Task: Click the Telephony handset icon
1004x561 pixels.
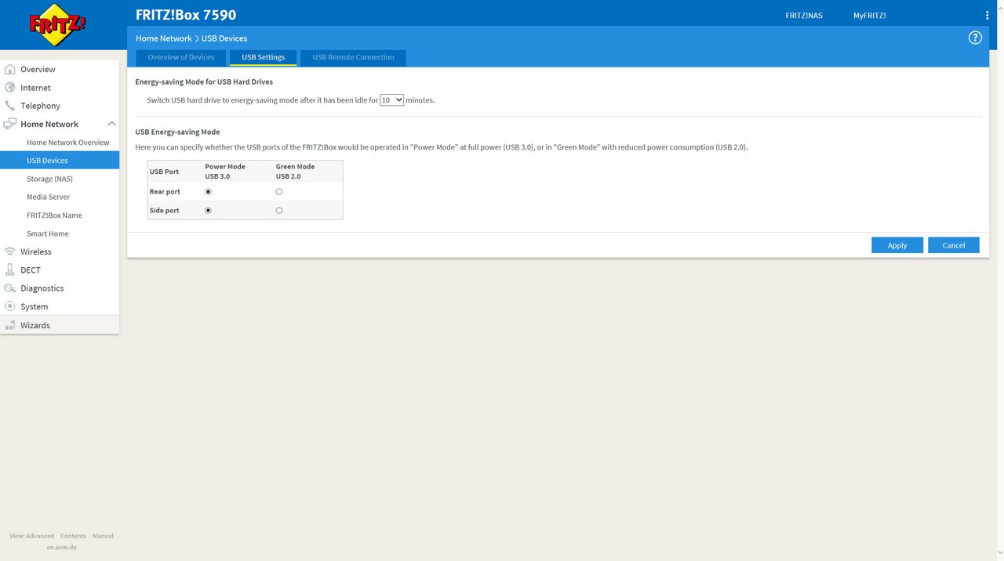Action: tap(9, 105)
